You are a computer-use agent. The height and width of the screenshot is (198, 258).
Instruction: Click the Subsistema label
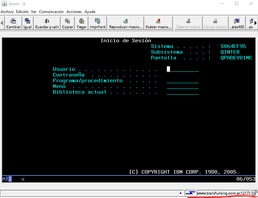[167, 52]
